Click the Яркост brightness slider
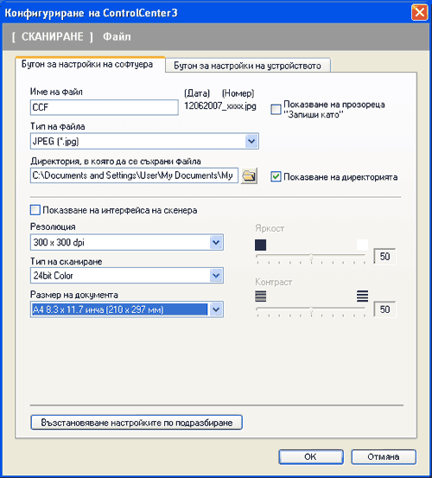This screenshot has height=478, width=432. 311,257
